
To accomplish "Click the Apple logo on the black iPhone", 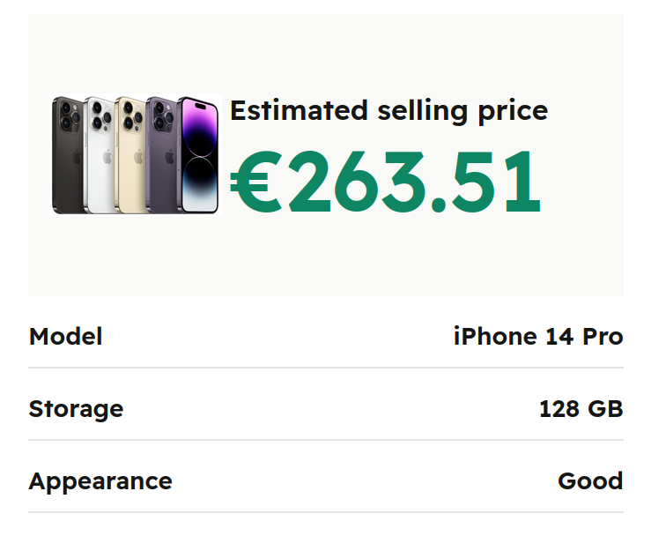I will click(x=76, y=157).
